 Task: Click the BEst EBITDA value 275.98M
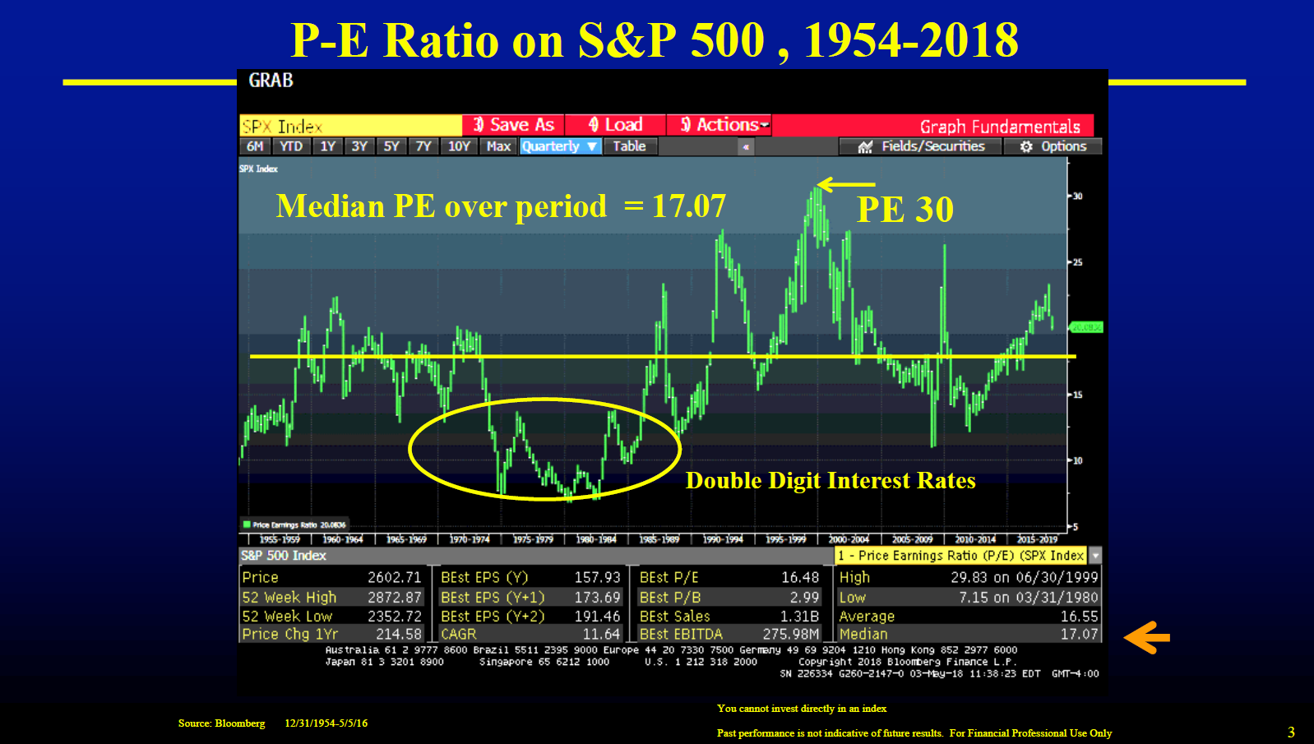point(791,635)
